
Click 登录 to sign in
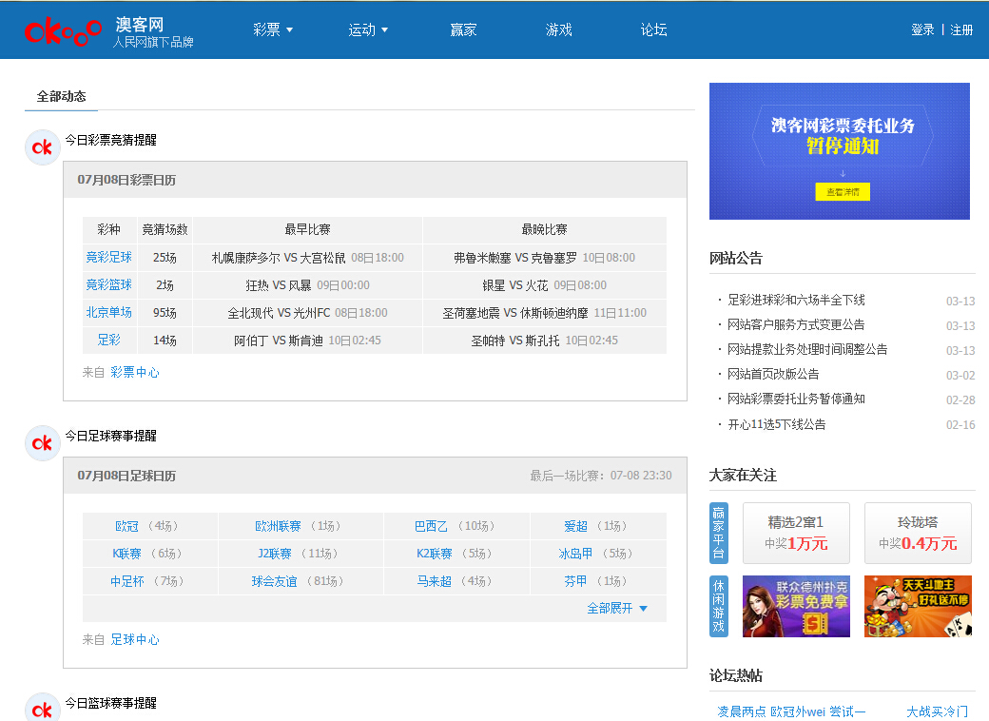click(922, 29)
